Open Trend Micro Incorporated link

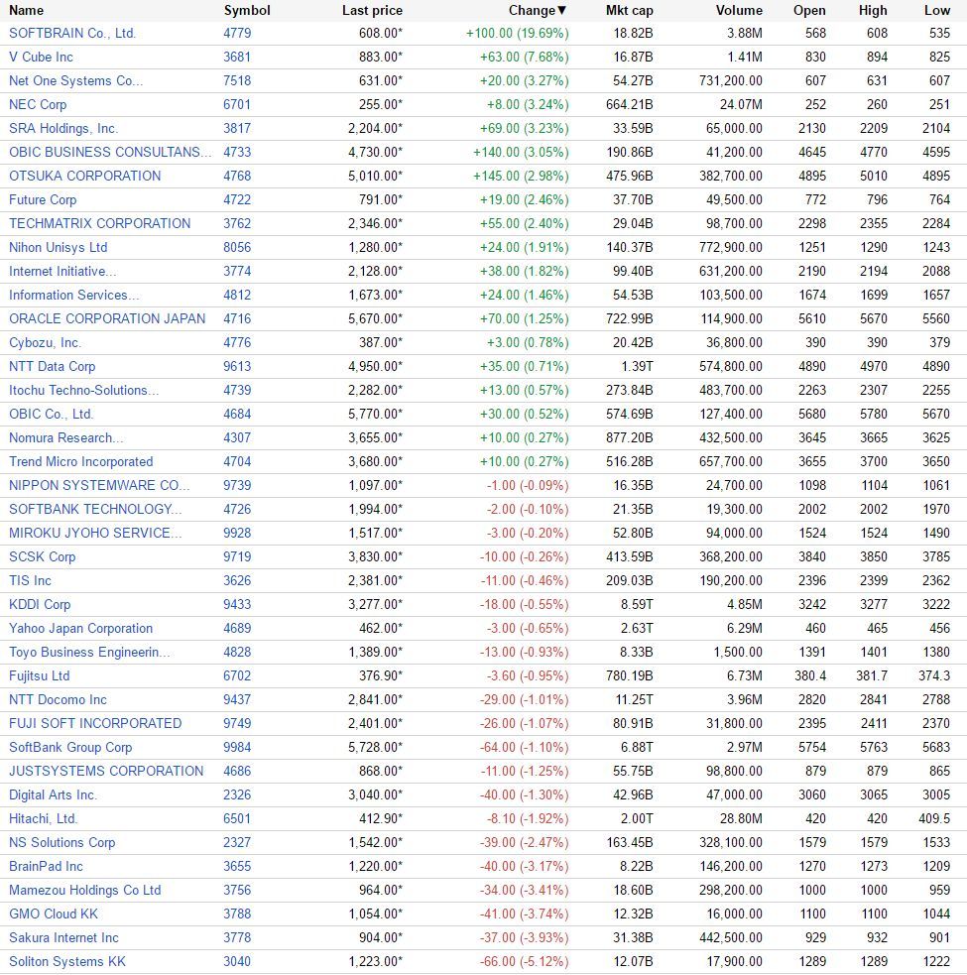tap(81, 462)
